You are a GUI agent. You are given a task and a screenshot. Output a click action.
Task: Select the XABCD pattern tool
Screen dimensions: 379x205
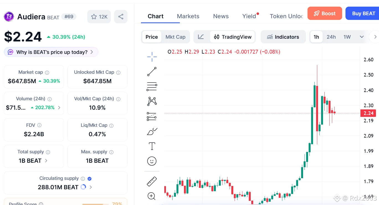(x=152, y=101)
